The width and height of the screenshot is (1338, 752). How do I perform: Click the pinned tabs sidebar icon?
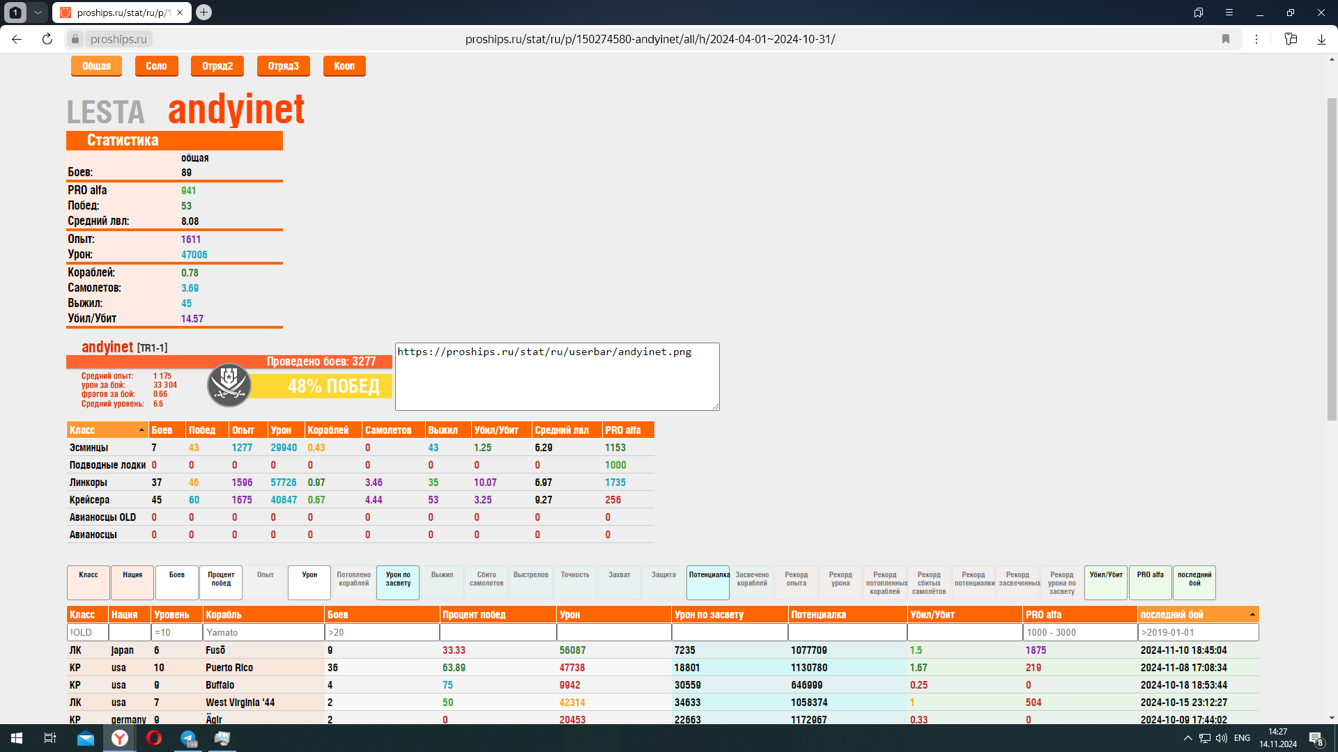[1199, 12]
